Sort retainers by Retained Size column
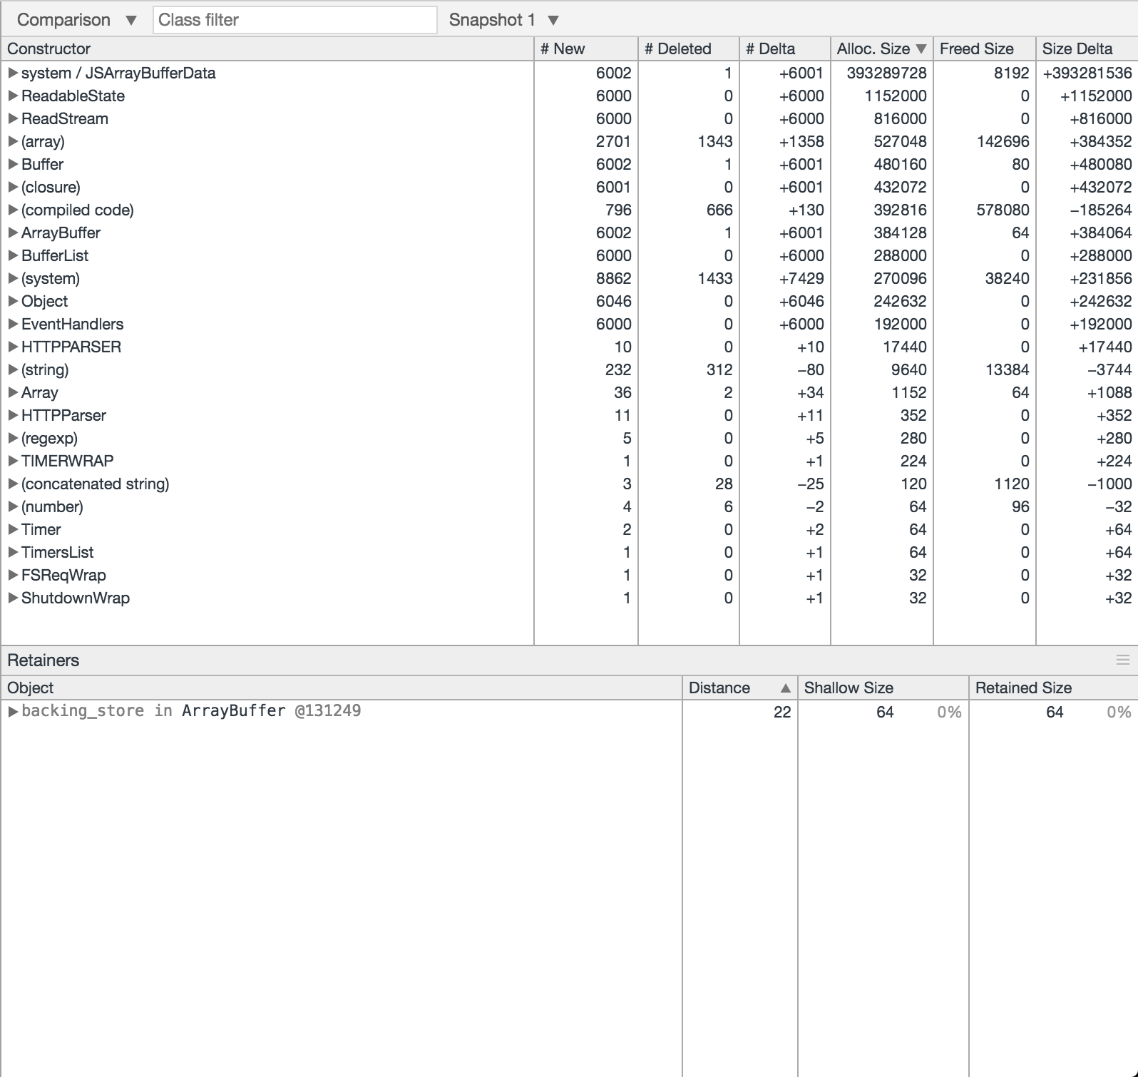1138x1077 pixels. [x=1054, y=688]
